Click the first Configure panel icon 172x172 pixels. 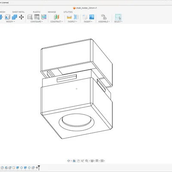point(30,17)
